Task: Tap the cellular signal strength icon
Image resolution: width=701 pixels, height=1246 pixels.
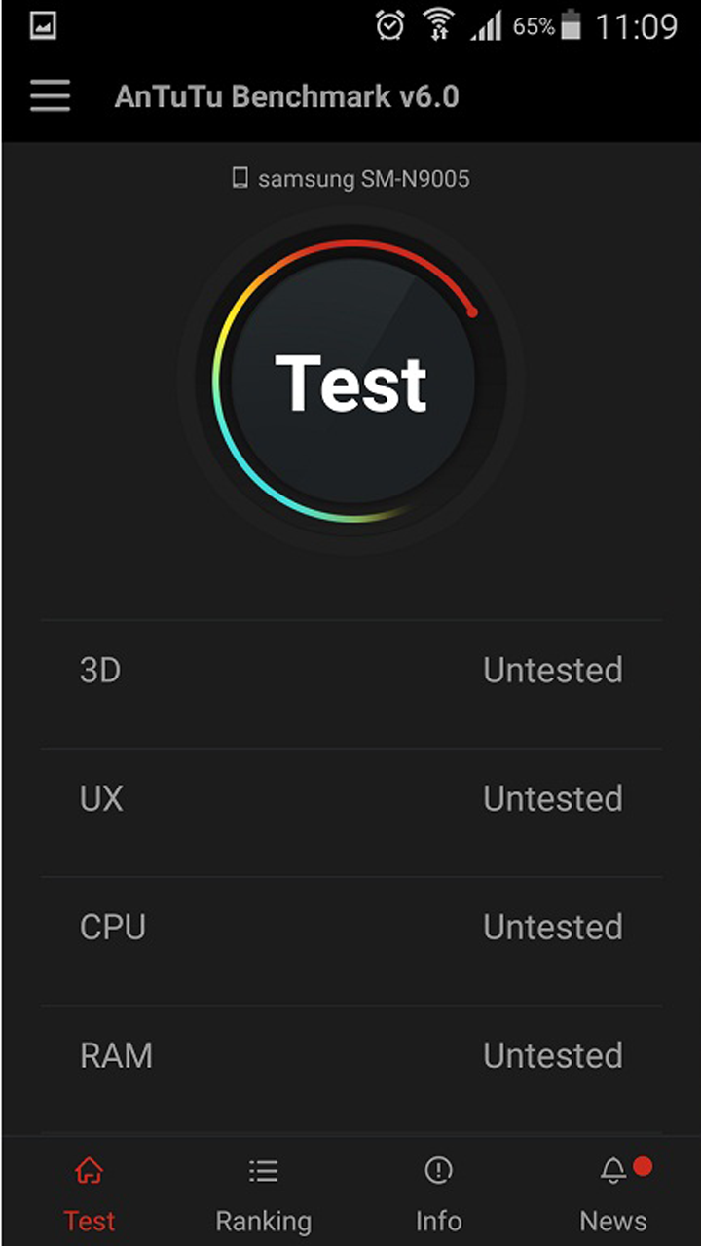Action: pos(486,27)
